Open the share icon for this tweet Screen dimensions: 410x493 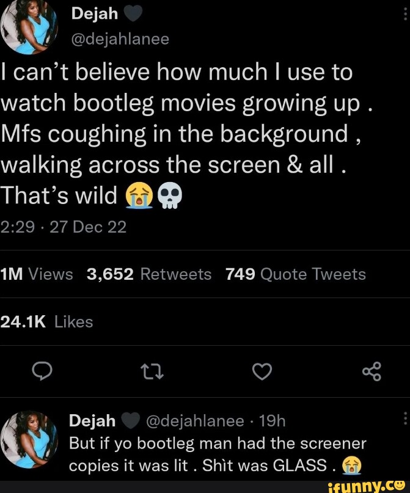coord(371,371)
